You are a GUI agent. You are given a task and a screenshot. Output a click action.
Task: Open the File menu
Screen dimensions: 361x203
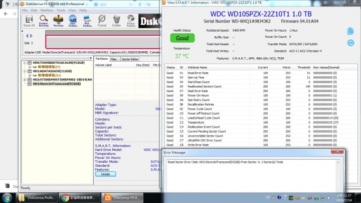click(25, 11)
